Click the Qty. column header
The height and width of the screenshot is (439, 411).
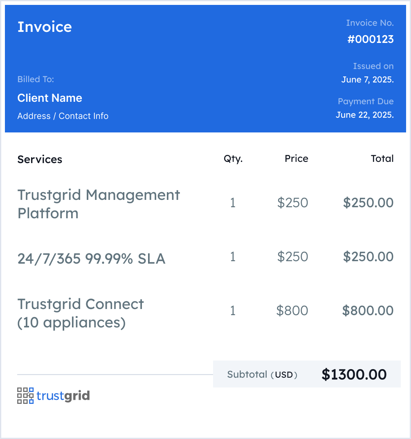[x=233, y=159]
